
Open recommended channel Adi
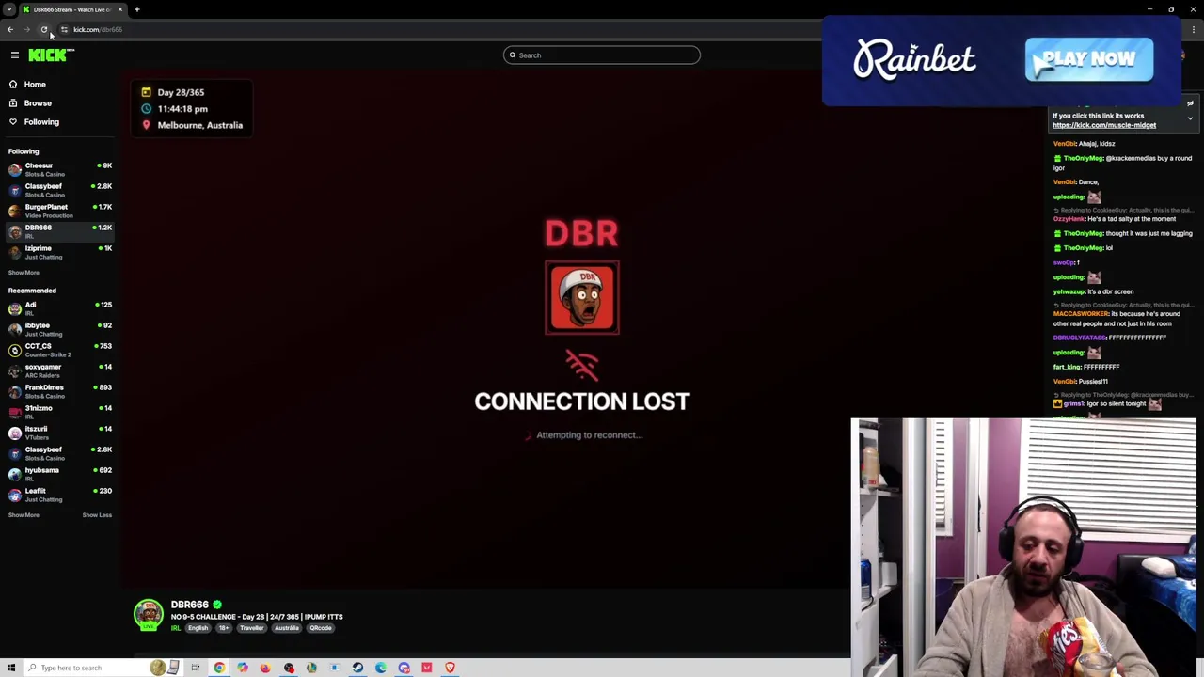(x=59, y=308)
